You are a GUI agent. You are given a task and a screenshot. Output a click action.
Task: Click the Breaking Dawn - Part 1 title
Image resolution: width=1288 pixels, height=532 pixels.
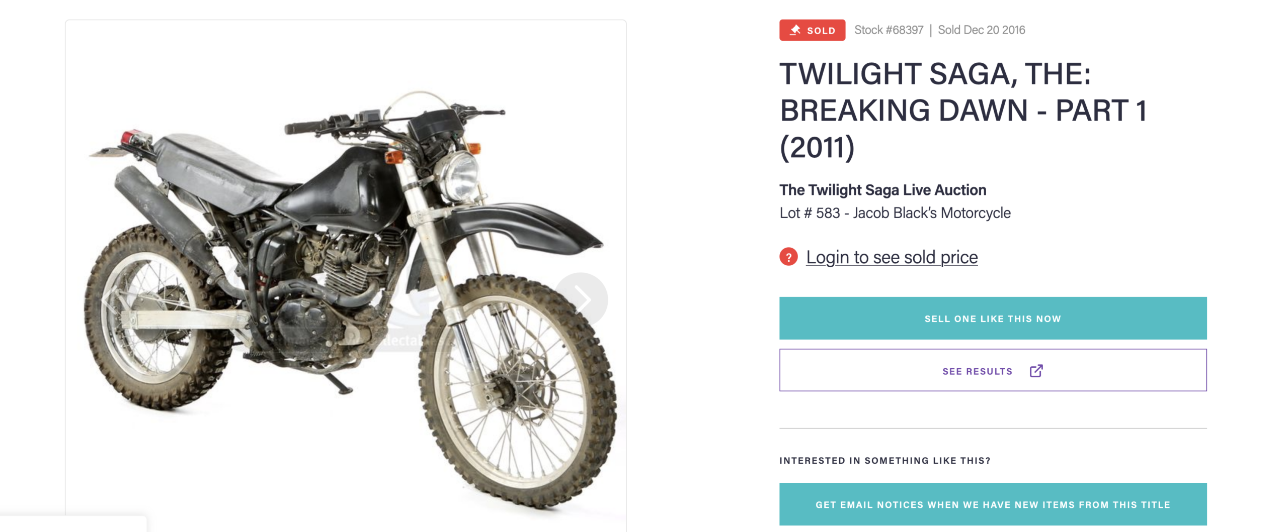[x=962, y=111]
